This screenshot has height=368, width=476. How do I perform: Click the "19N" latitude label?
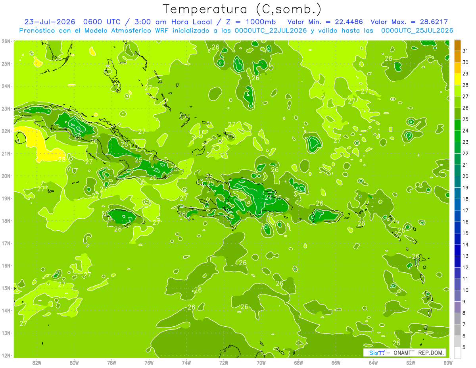pos(6,198)
